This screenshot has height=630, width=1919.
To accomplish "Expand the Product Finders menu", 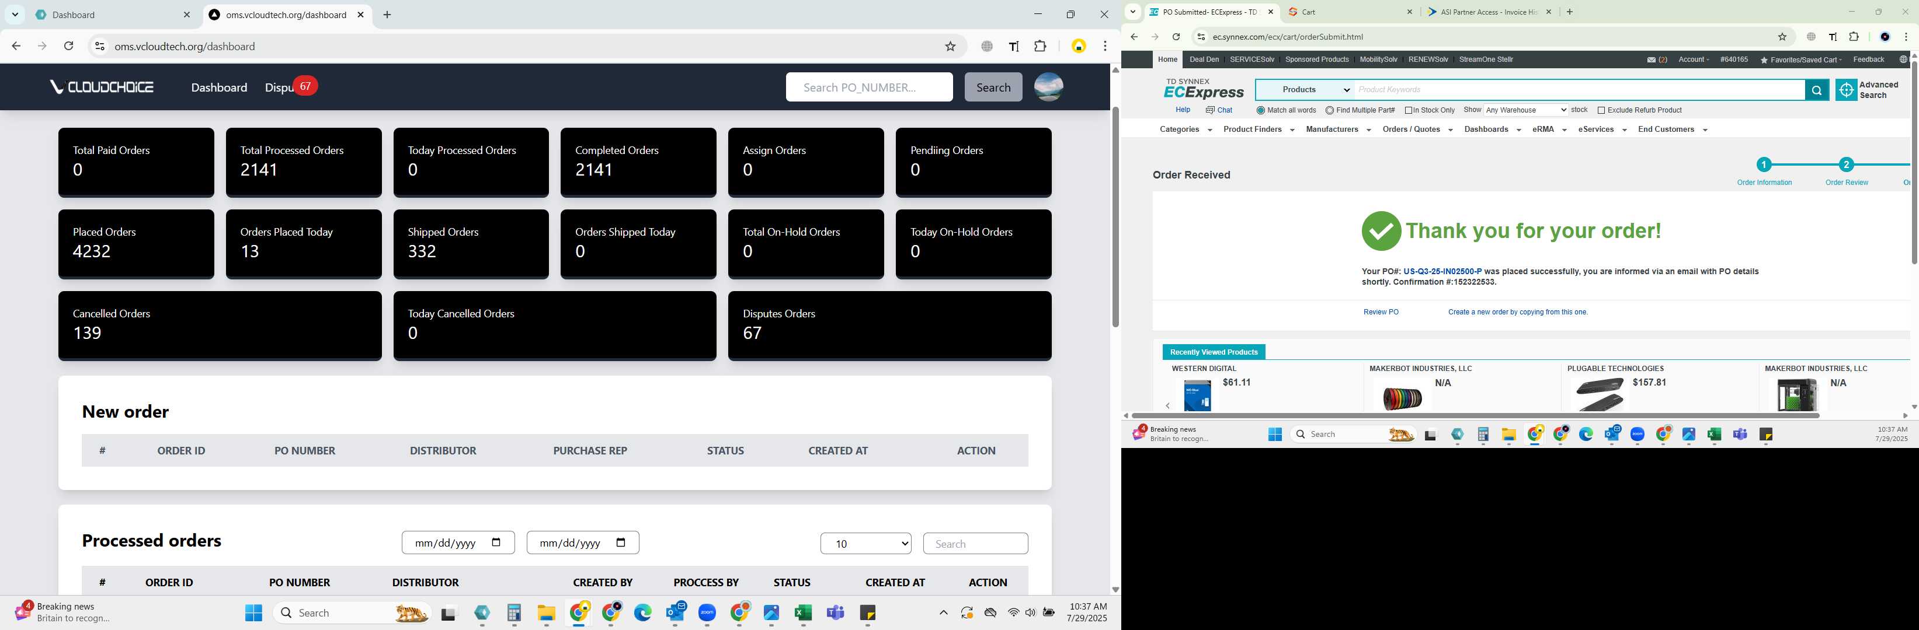I will coord(1259,129).
